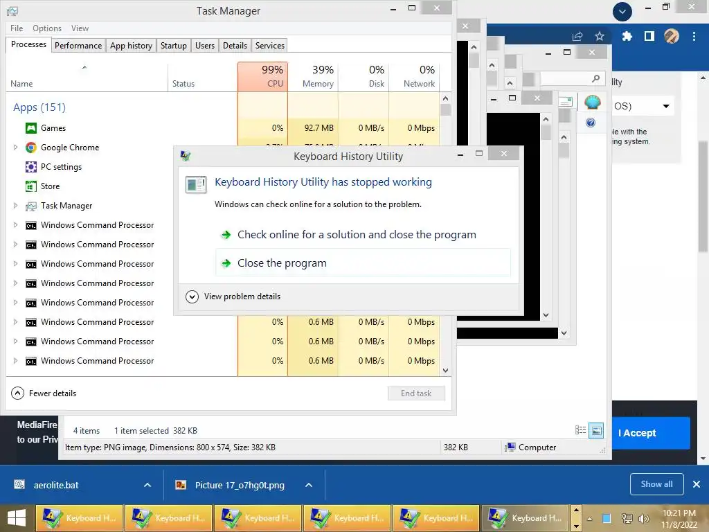Screen dimensions: 709x532
Task: Click the search magnifier in the background window
Action: (596, 79)
